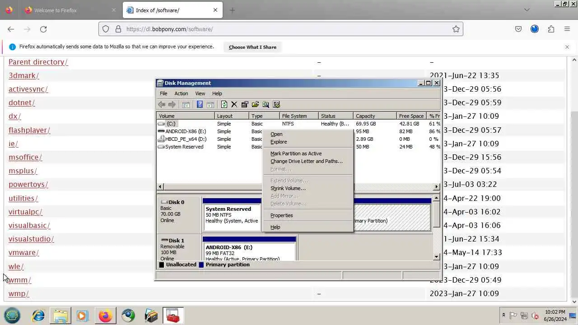Select Explore in the context menu
The image size is (578, 325).
pyautogui.click(x=308, y=142)
